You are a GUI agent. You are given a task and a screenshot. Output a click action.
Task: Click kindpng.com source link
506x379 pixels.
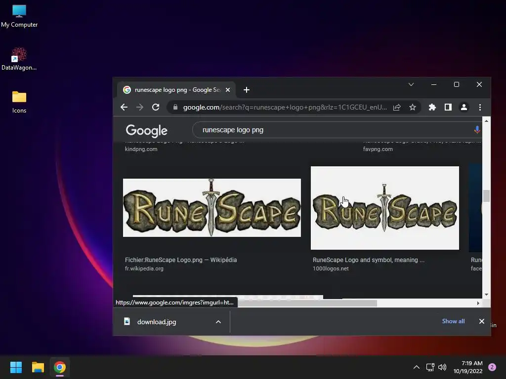(x=141, y=149)
